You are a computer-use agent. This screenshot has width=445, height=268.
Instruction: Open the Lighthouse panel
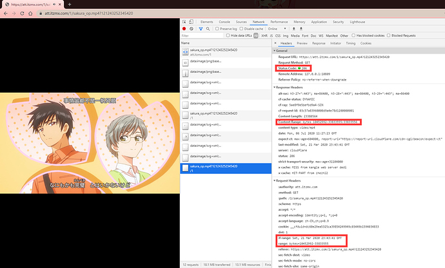coord(357,22)
